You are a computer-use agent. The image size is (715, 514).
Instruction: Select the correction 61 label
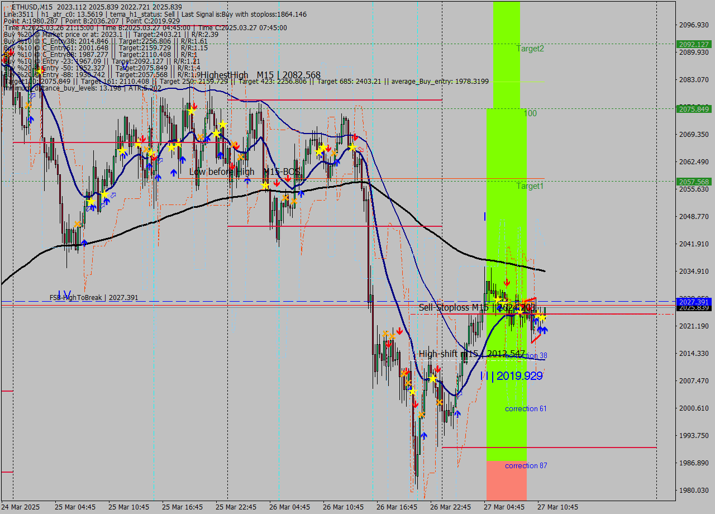click(x=526, y=409)
